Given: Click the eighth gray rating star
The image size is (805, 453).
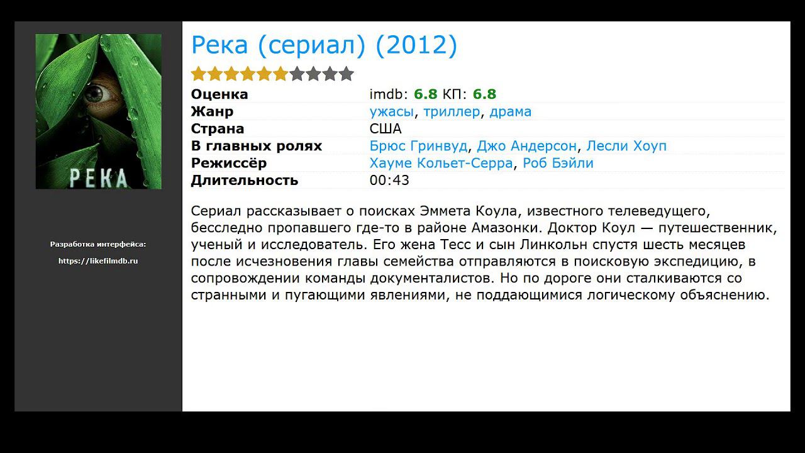Looking at the screenshot, I should 313,74.
